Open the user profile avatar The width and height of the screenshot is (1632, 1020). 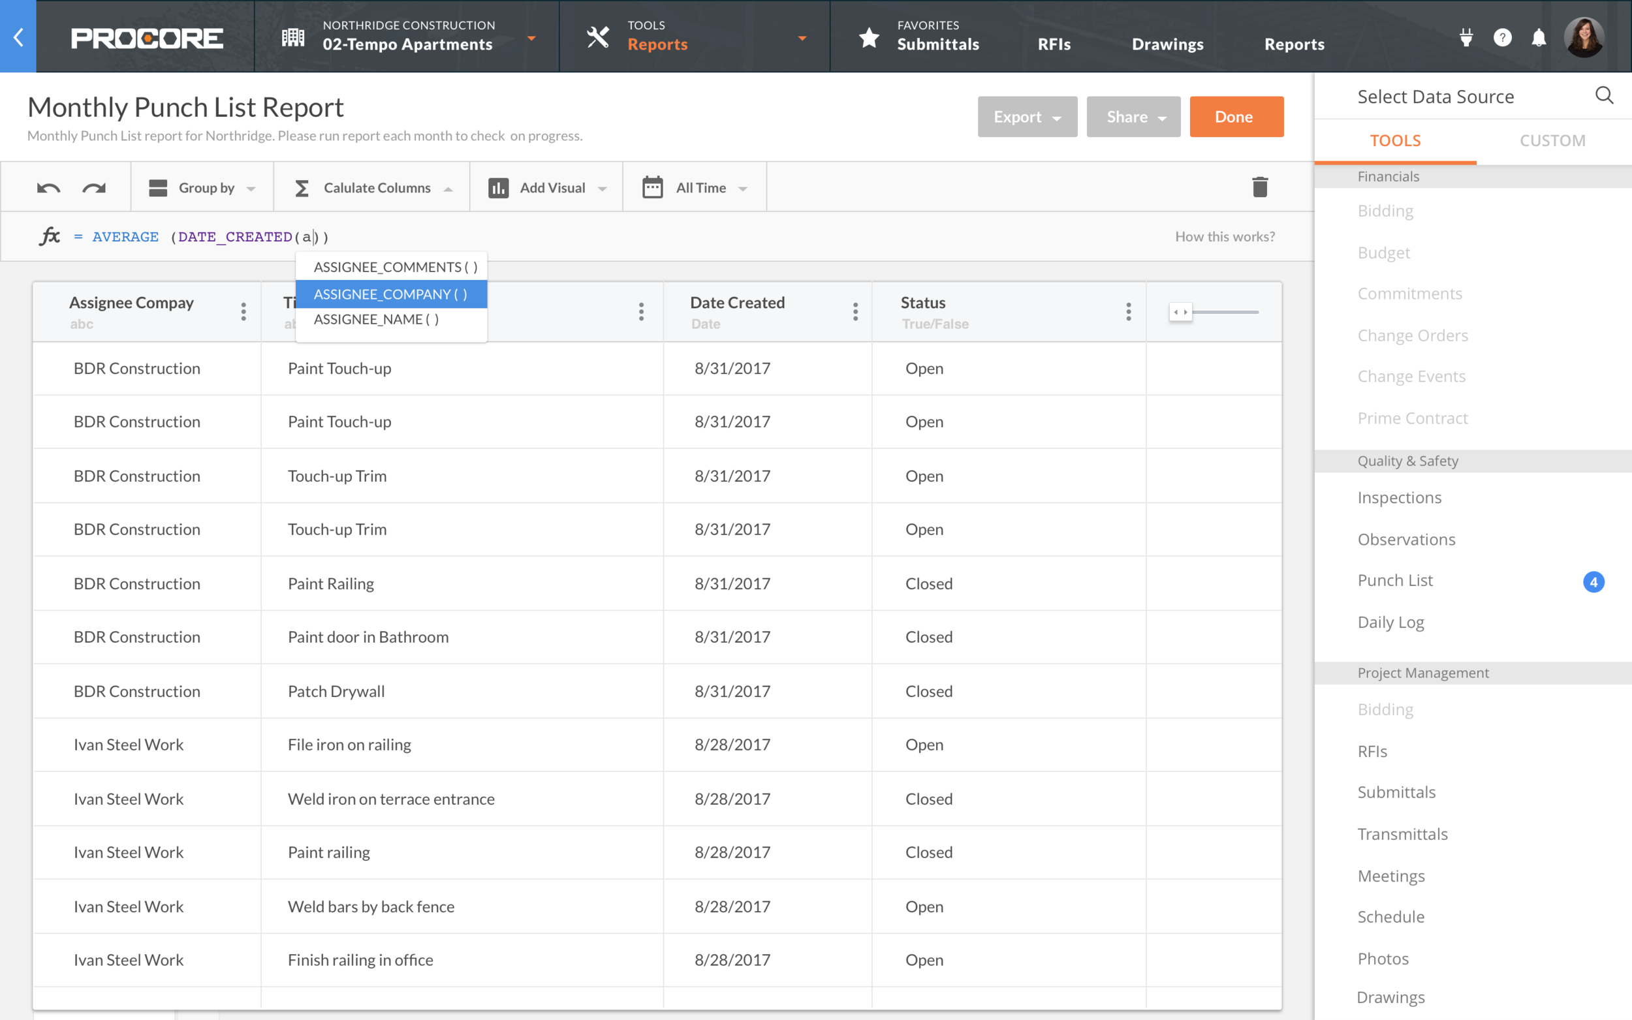tap(1584, 37)
